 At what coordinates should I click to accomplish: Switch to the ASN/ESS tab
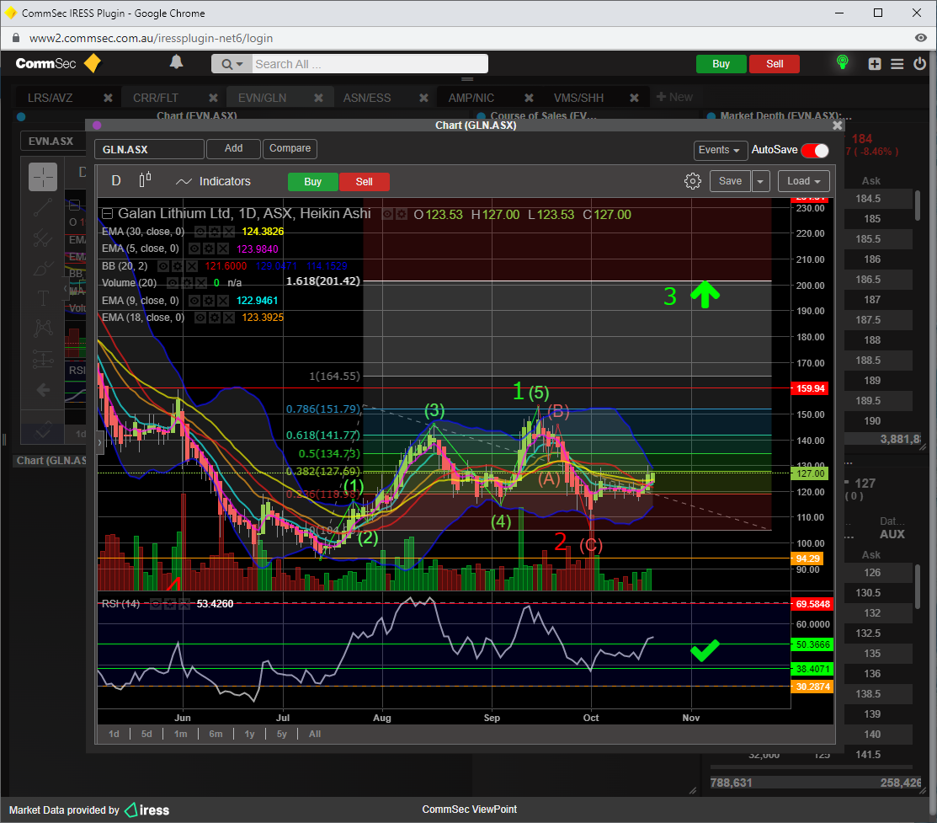coord(367,98)
